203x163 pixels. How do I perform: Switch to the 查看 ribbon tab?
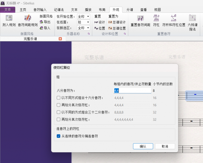(x=144, y=10)
